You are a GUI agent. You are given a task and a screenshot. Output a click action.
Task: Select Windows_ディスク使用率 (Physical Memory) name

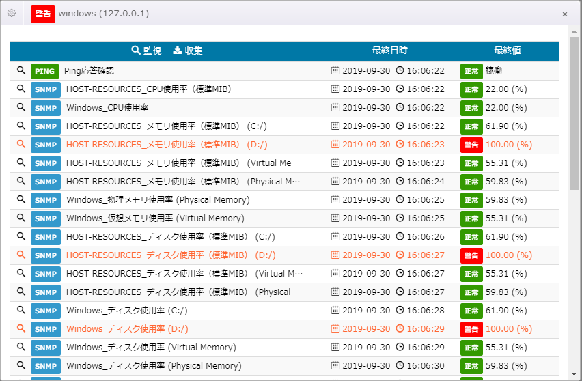click(x=154, y=366)
